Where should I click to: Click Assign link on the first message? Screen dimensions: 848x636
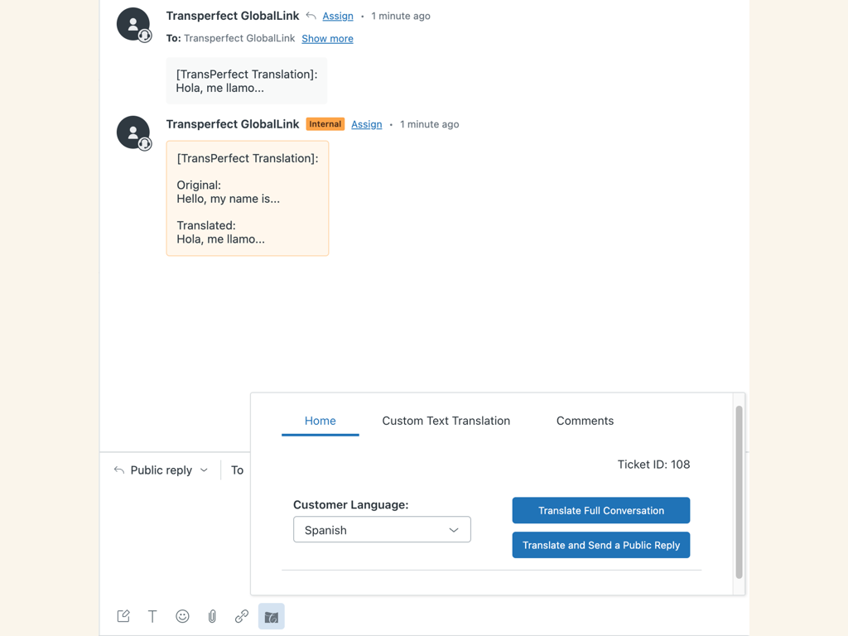coord(338,16)
